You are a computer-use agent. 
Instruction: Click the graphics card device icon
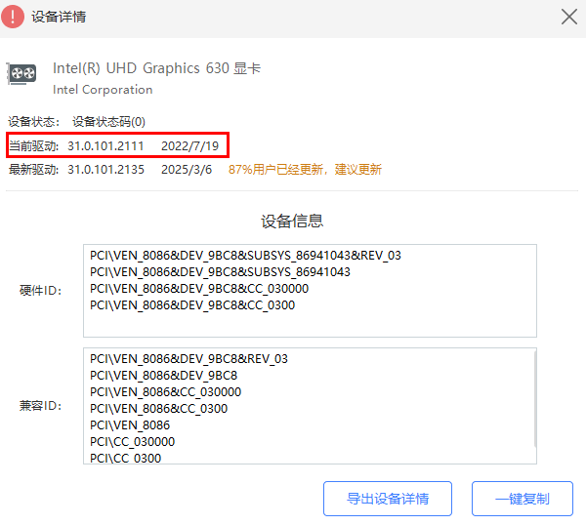coord(21,73)
